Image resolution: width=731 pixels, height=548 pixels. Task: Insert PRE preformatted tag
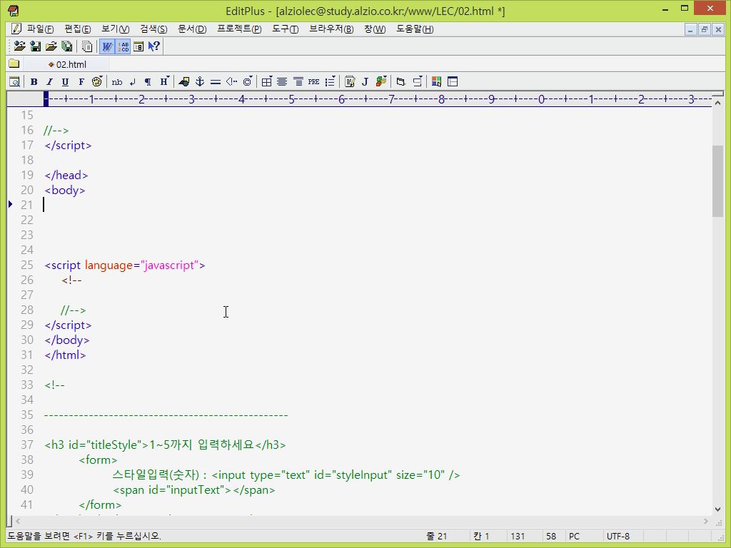pos(314,81)
